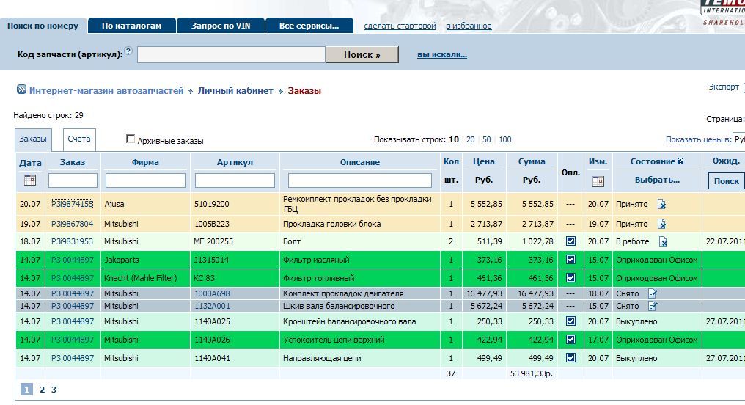This screenshot has width=745, height=405.
Task: Open the Все сервисы... menu tab
Action: [x=309, y=26]
